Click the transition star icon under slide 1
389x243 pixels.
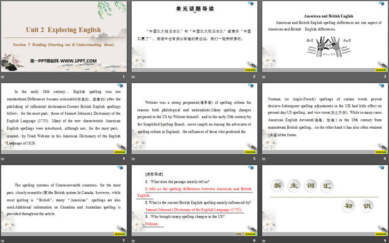pos(3,77)
